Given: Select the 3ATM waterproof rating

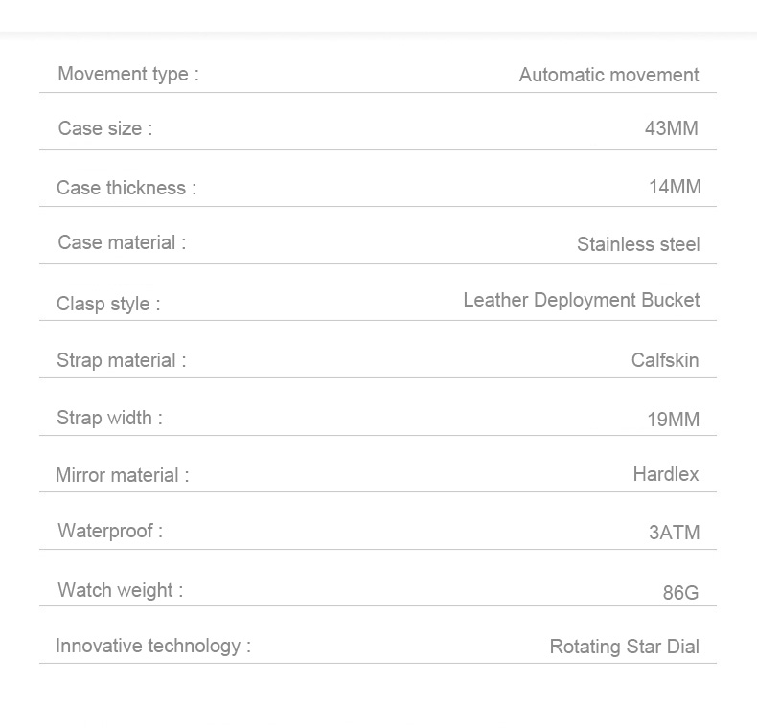Looking at the screenshot, I should [x=674, y=533].
